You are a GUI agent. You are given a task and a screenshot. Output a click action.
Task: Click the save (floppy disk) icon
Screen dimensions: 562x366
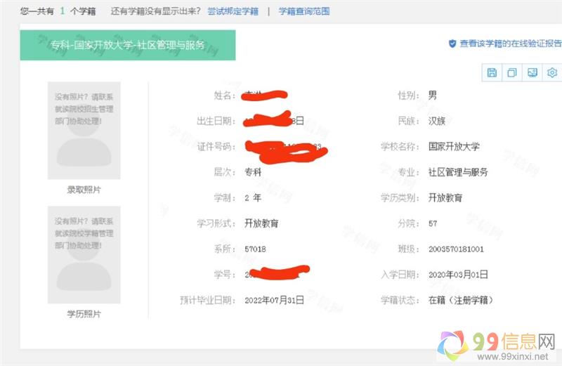pos(492,73)
